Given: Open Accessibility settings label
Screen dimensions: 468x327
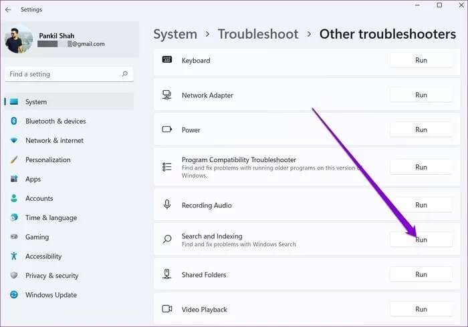Looking at the screenshot, I should pos(43,256).
